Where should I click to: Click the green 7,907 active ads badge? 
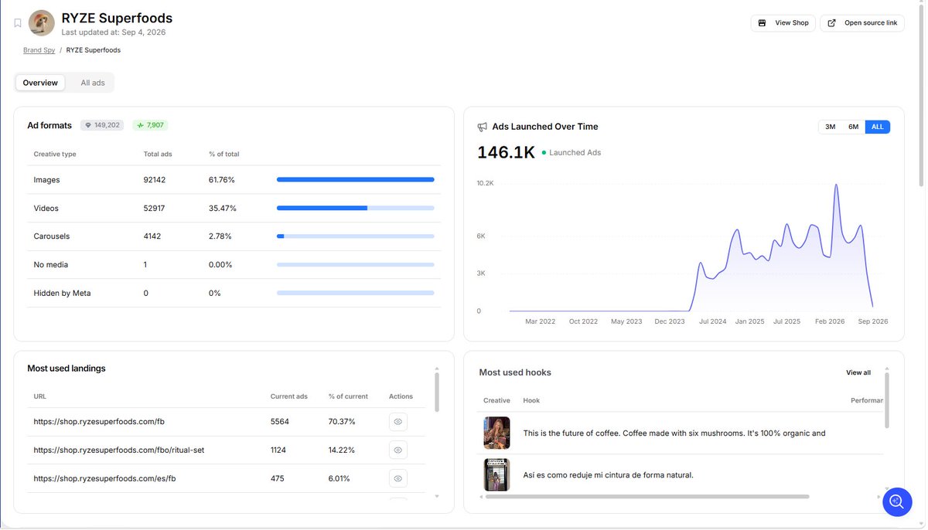150,125
